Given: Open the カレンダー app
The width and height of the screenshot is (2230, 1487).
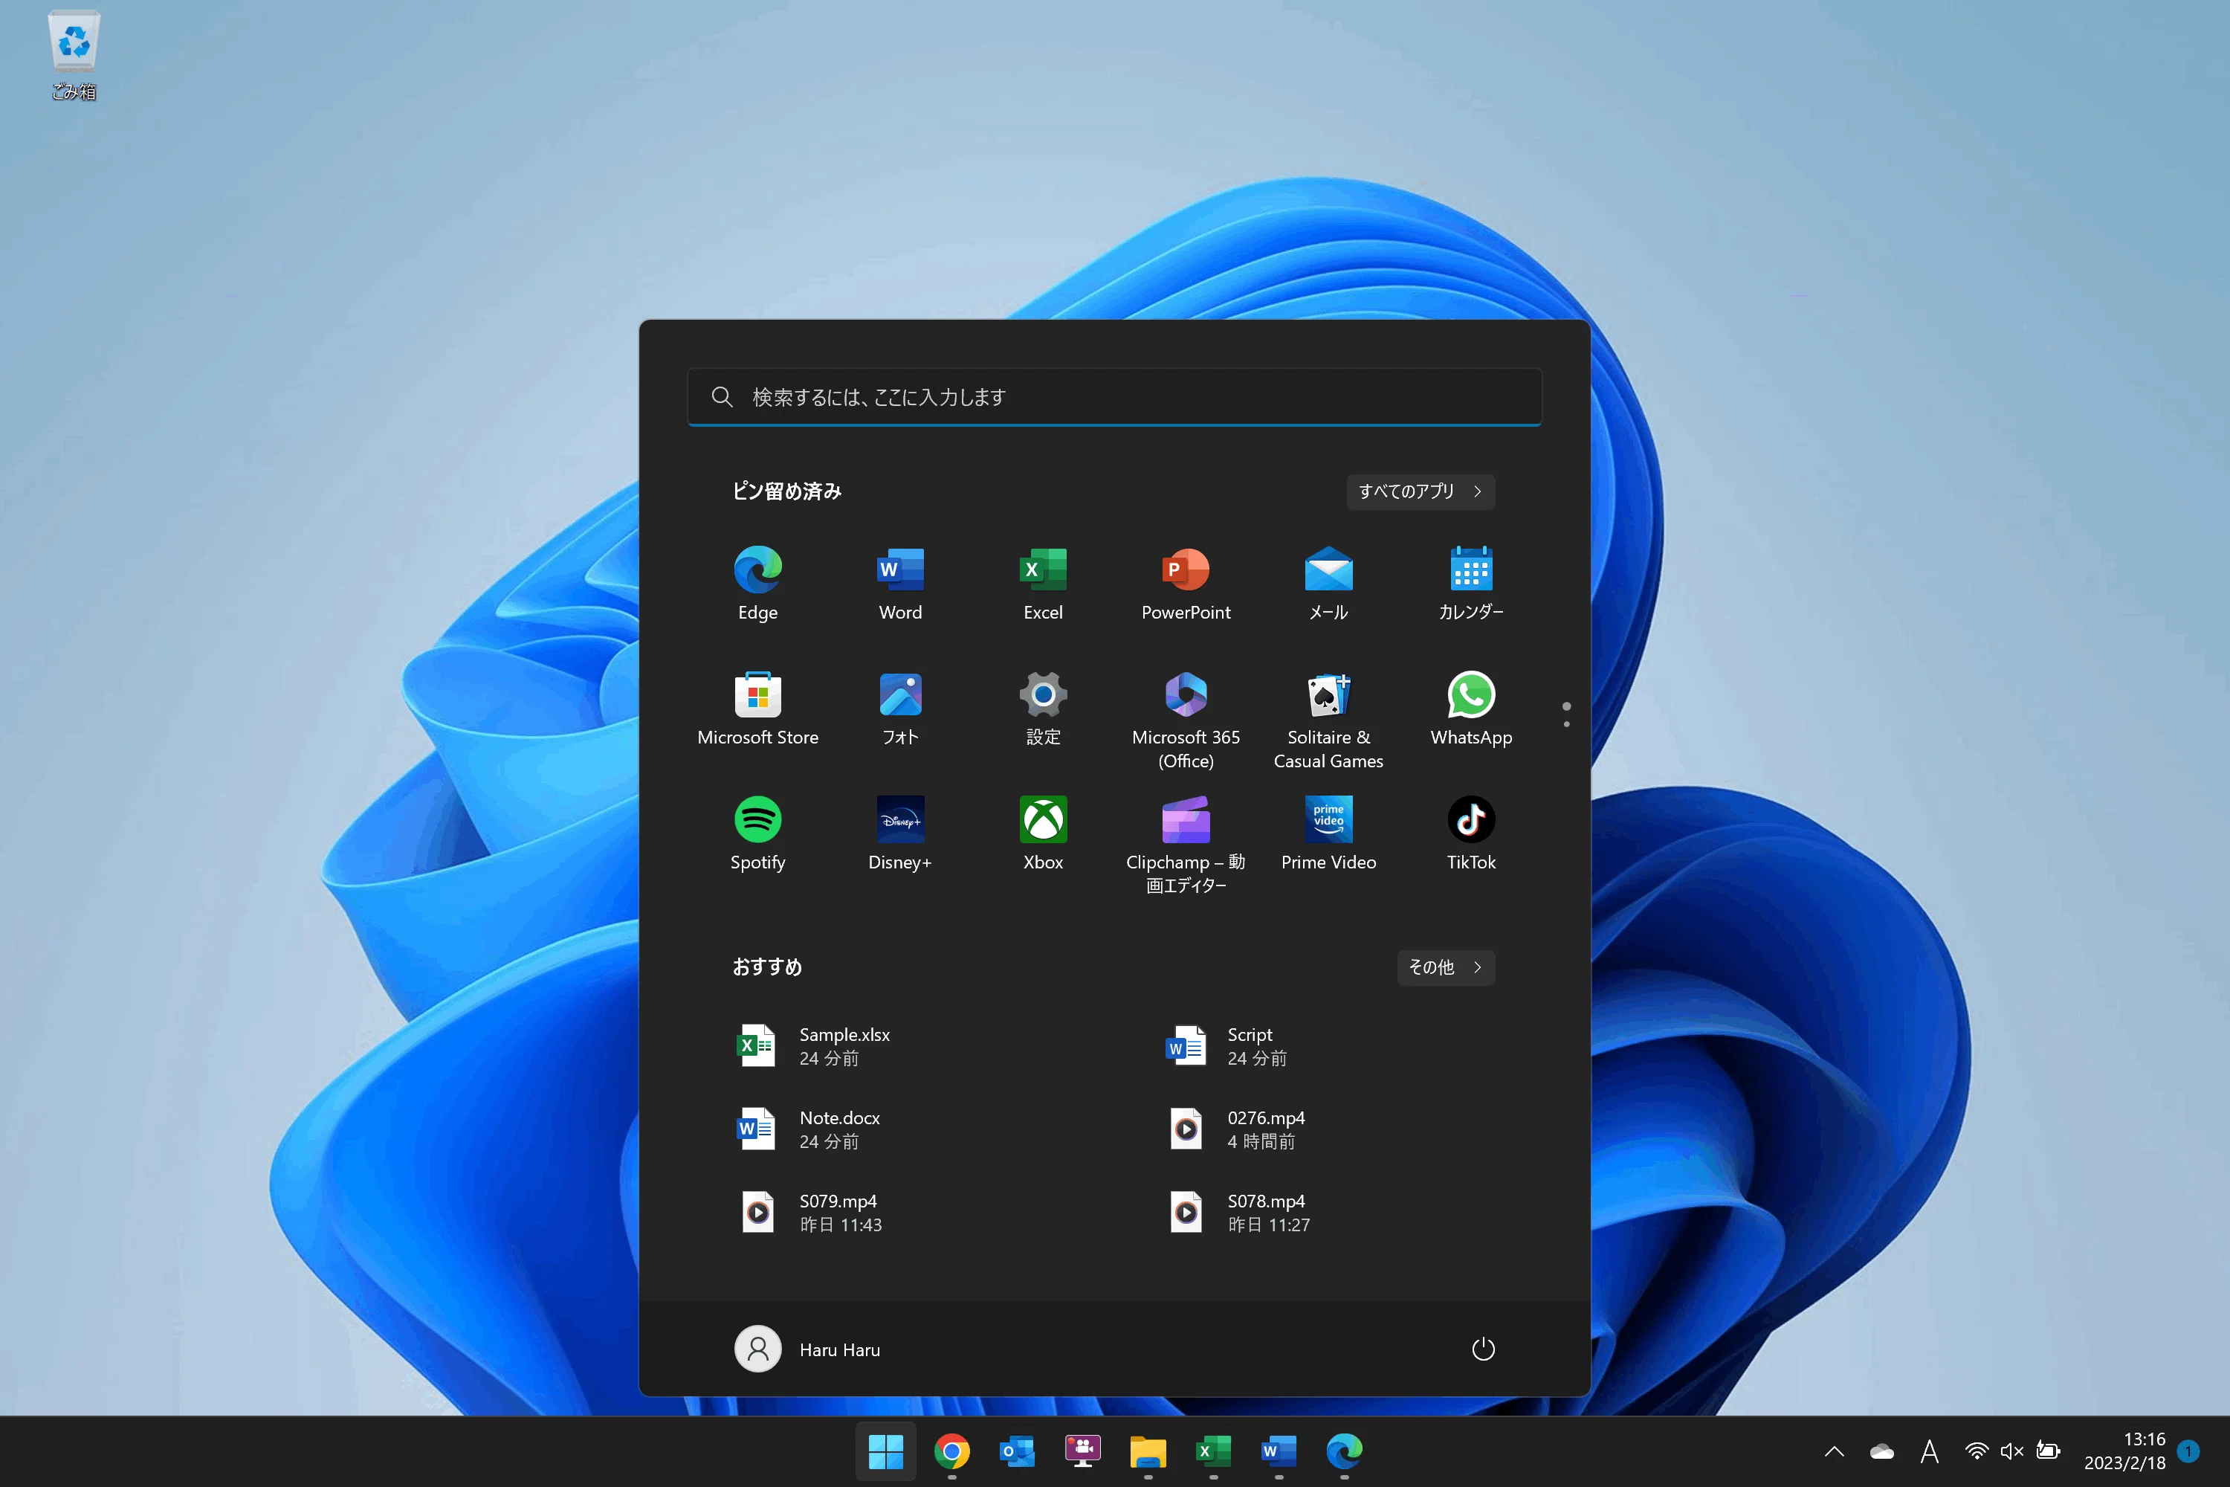Looking at the screenshot, I should tap(1470, 583).
